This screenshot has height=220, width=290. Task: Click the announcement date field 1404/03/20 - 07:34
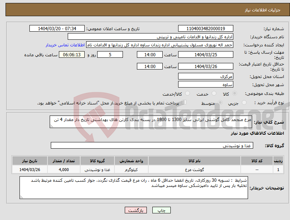click(57, 28)
